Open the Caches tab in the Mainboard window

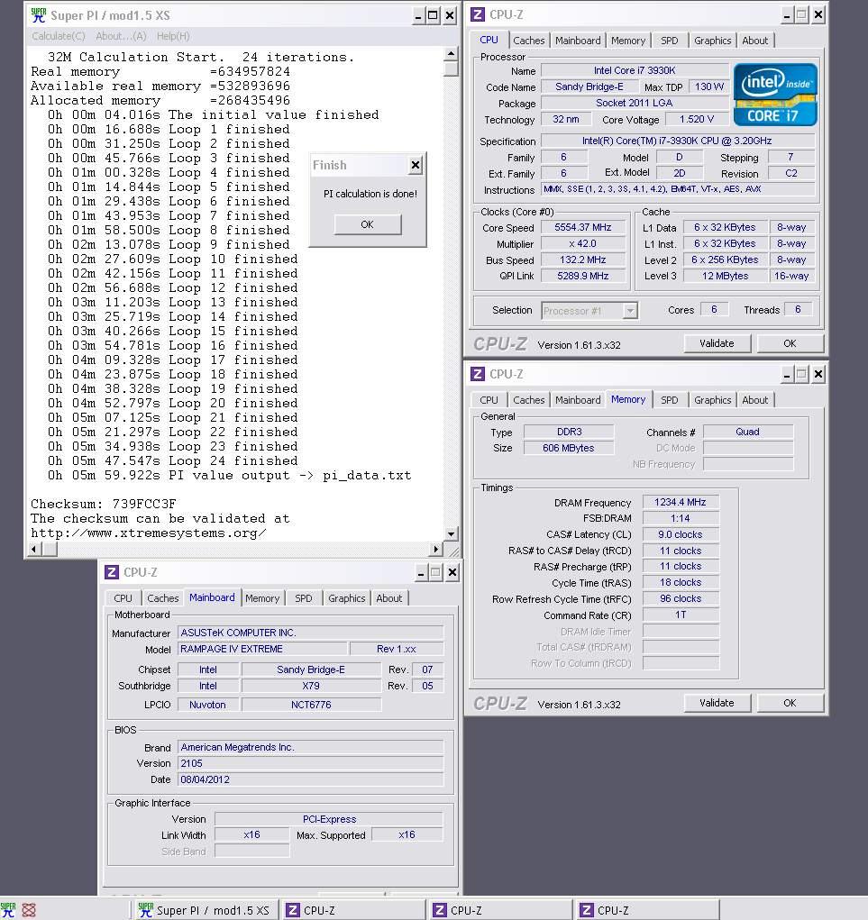point(162,598)
